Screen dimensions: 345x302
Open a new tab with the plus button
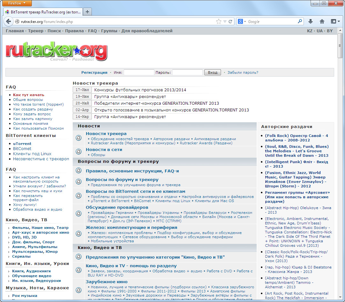[x=87, y=12]
